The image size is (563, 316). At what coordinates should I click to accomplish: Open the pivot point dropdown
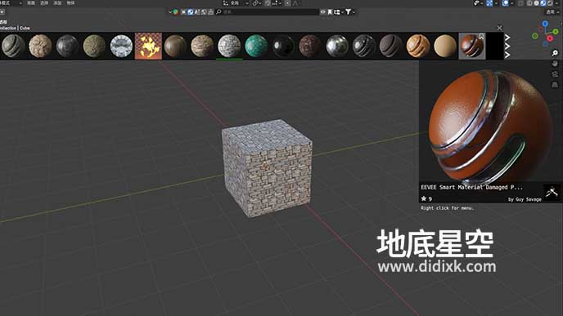click(x=256, y=3)
